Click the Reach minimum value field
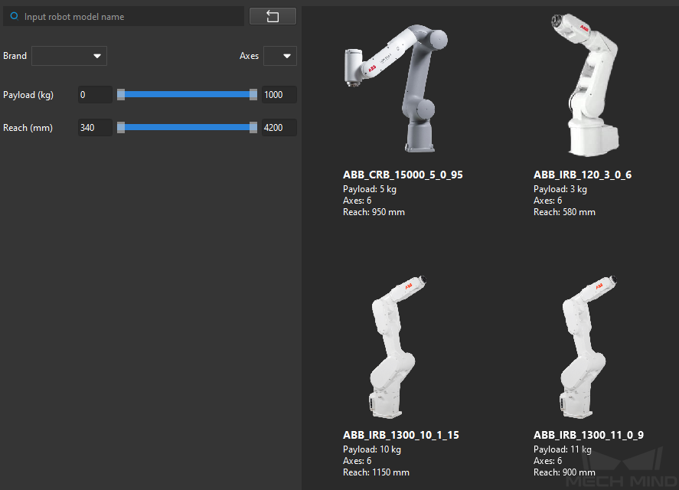The width and height of the screenshot is (679, 490). (x=95, y=128)
